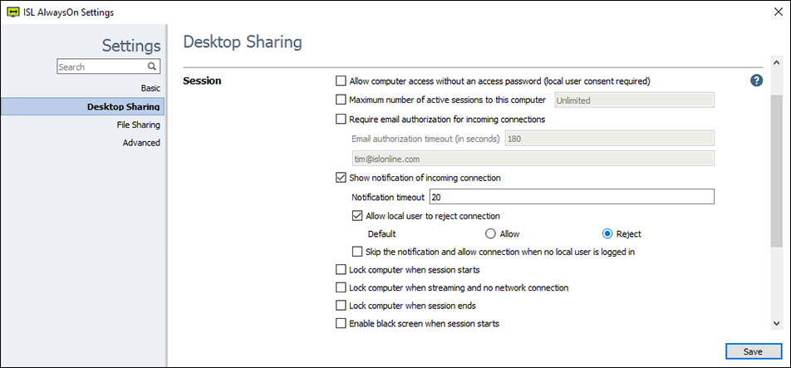Click the blue help question mark icon

[x=756, y=81]
